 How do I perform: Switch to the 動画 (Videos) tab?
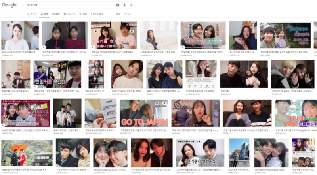tap(56, 14)
